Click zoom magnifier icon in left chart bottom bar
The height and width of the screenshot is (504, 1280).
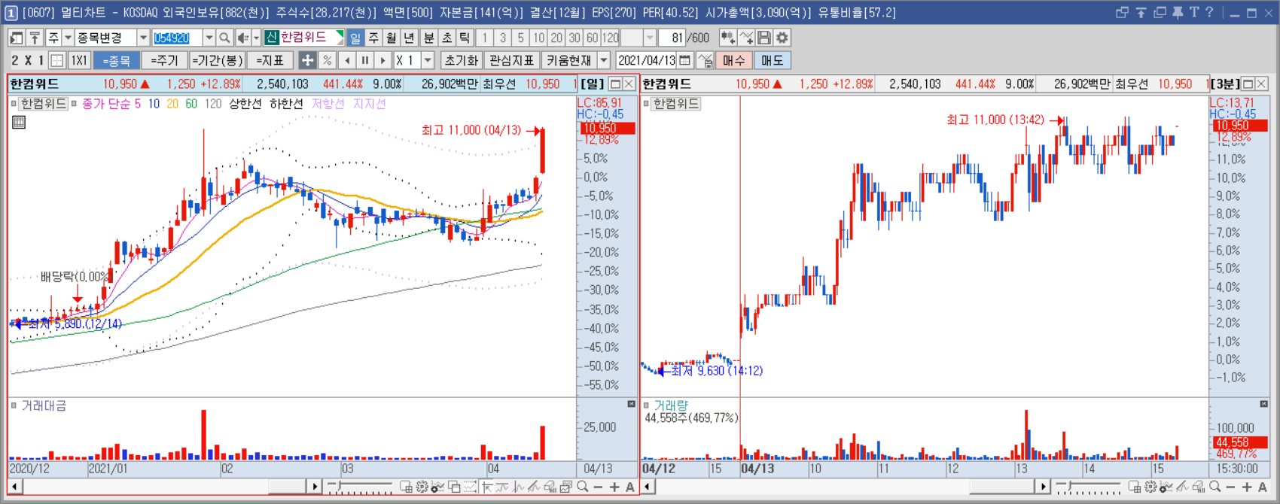pyautogui.click(x=582, y=487)
